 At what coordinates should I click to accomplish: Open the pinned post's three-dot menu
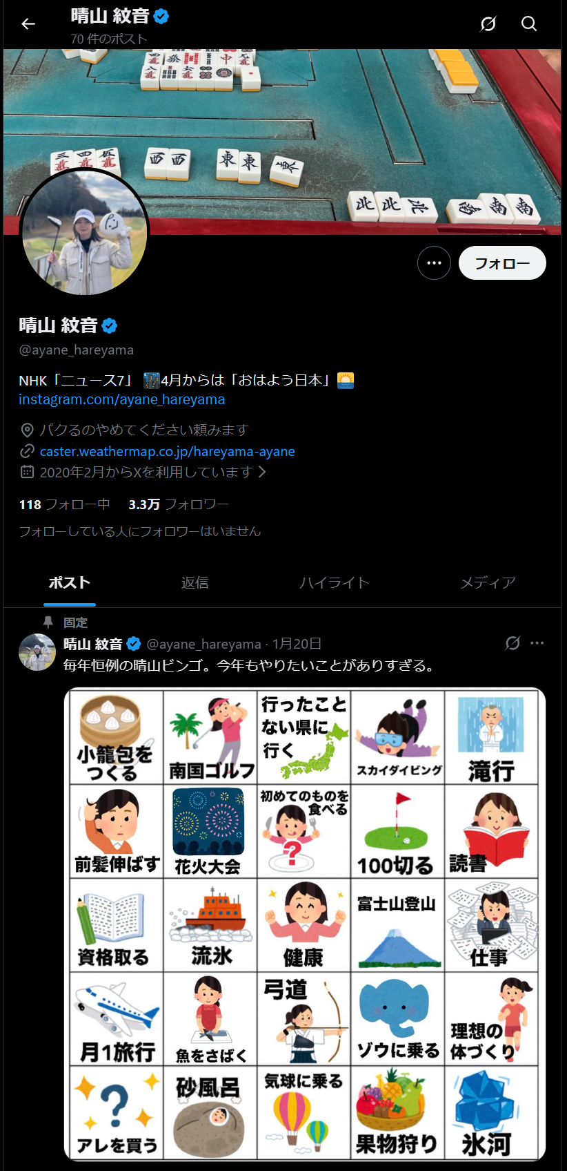click(537, 643)
